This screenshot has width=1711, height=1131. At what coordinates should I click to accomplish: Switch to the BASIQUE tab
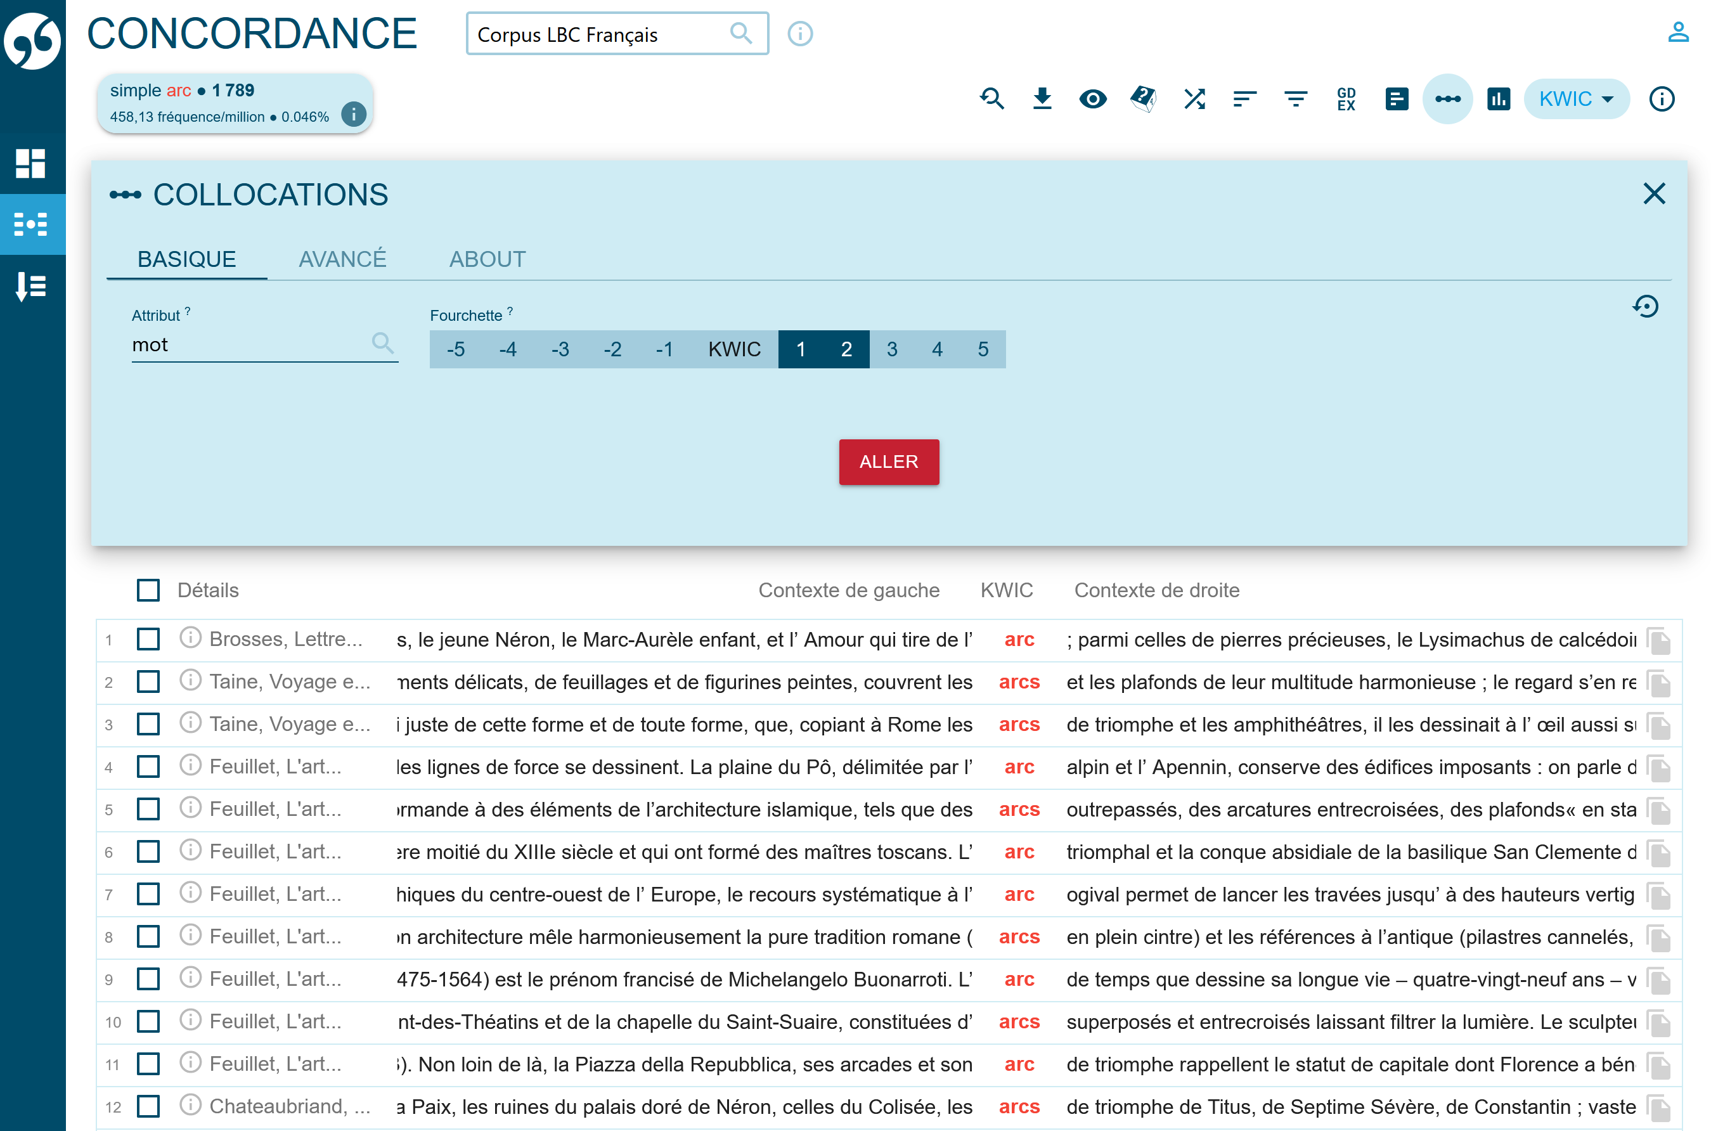pyautogui.click(x=187, y=260)
